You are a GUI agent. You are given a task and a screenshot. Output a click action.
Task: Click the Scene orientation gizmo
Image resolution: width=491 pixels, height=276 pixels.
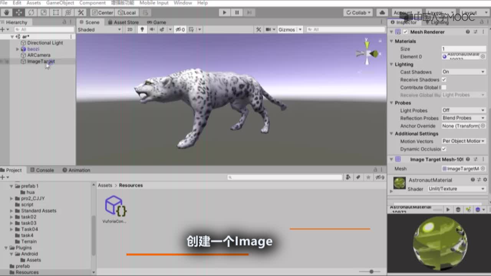(x=367, y=54)
